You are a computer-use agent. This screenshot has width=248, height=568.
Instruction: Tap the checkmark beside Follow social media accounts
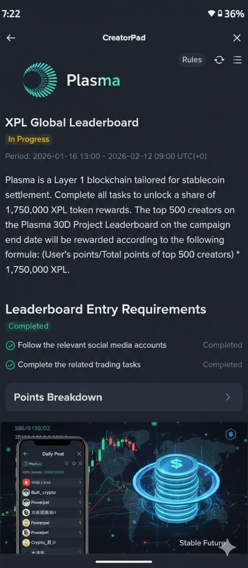pyautogui.click(x=10, y=345)
